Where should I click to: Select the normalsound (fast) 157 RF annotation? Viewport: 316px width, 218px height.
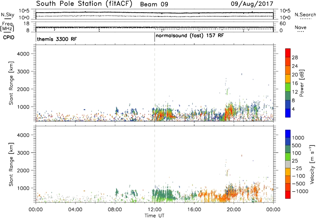click(190, 36)
